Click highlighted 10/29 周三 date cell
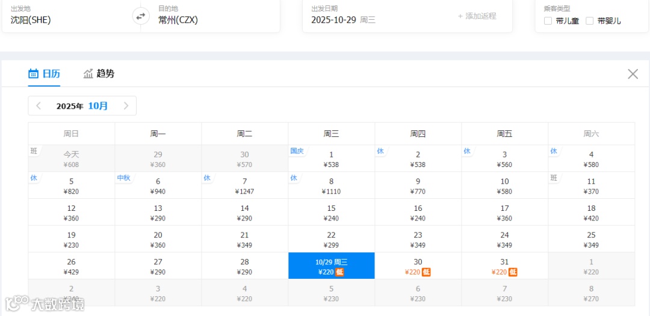Image resolution: width=650 pixels, height=316 pixels. click(x=332, y=266)
